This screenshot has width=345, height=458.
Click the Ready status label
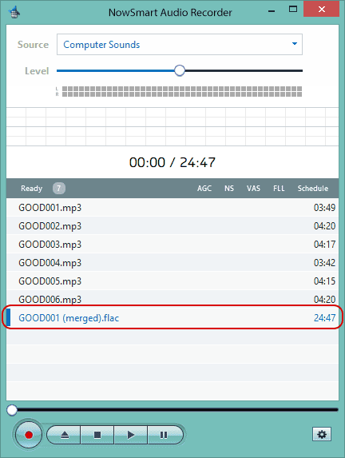point(31,189)
